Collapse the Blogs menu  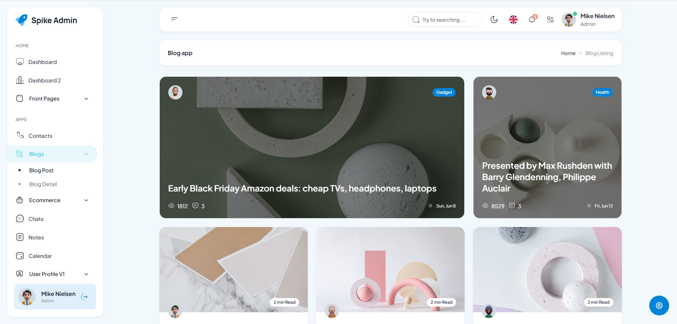pyautogui.click(x=52, y=154)
